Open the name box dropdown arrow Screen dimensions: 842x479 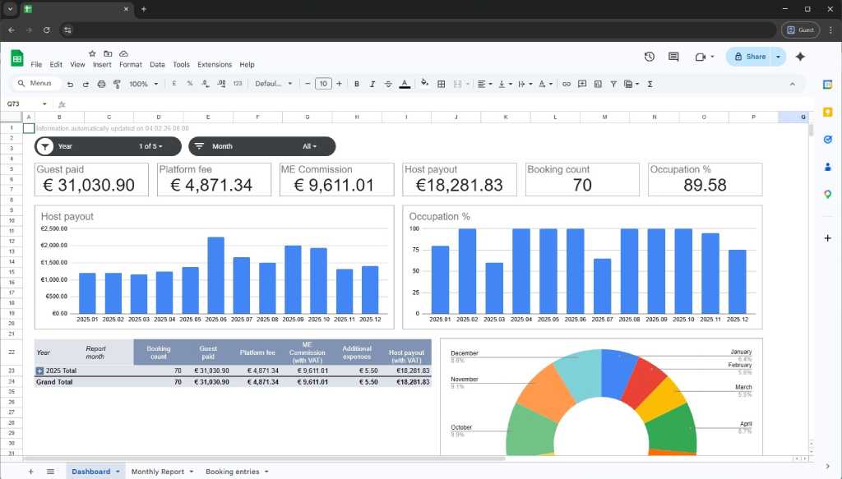point(44,104)
